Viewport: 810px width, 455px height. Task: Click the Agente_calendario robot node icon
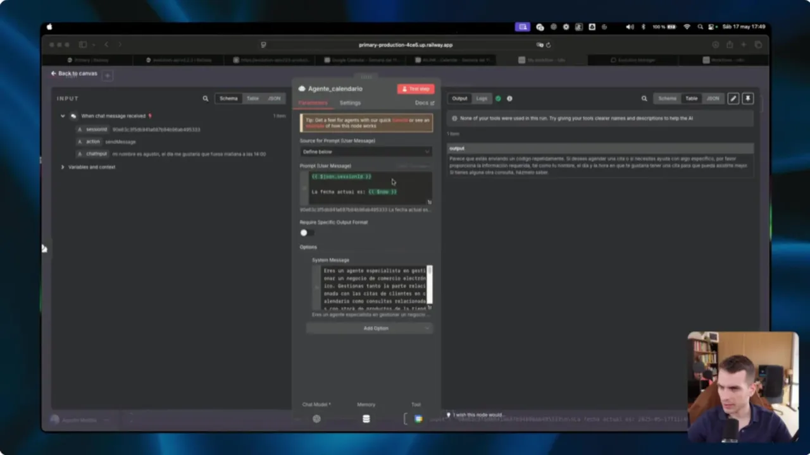302,89
